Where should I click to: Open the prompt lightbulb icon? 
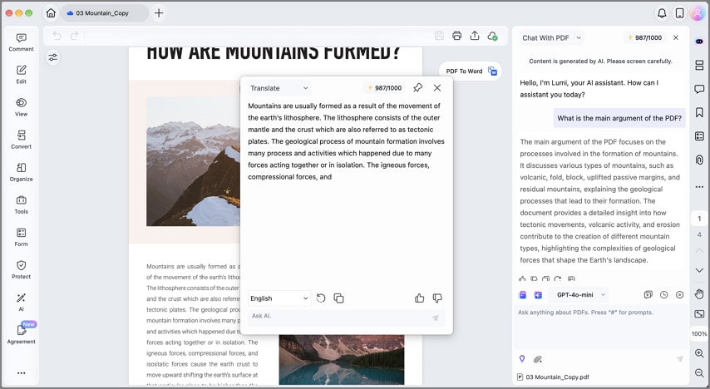(x=522, y=359)
